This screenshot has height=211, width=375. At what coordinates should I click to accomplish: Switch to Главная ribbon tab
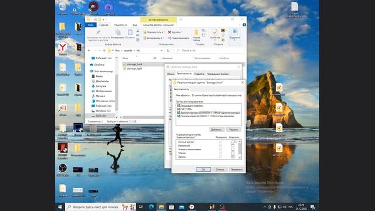[104, 25]
